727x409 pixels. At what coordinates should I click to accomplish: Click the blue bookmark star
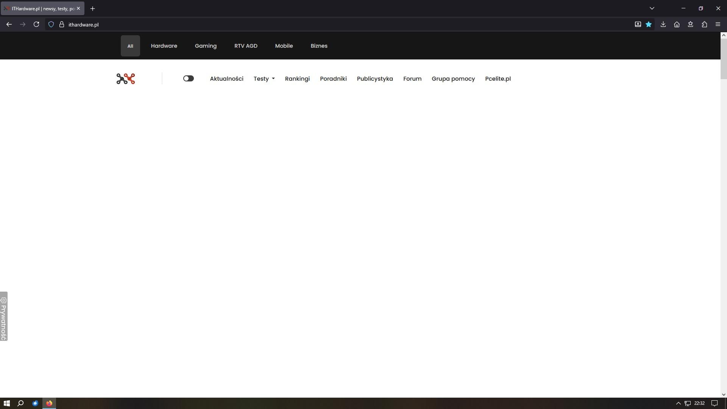click(649, 24)
